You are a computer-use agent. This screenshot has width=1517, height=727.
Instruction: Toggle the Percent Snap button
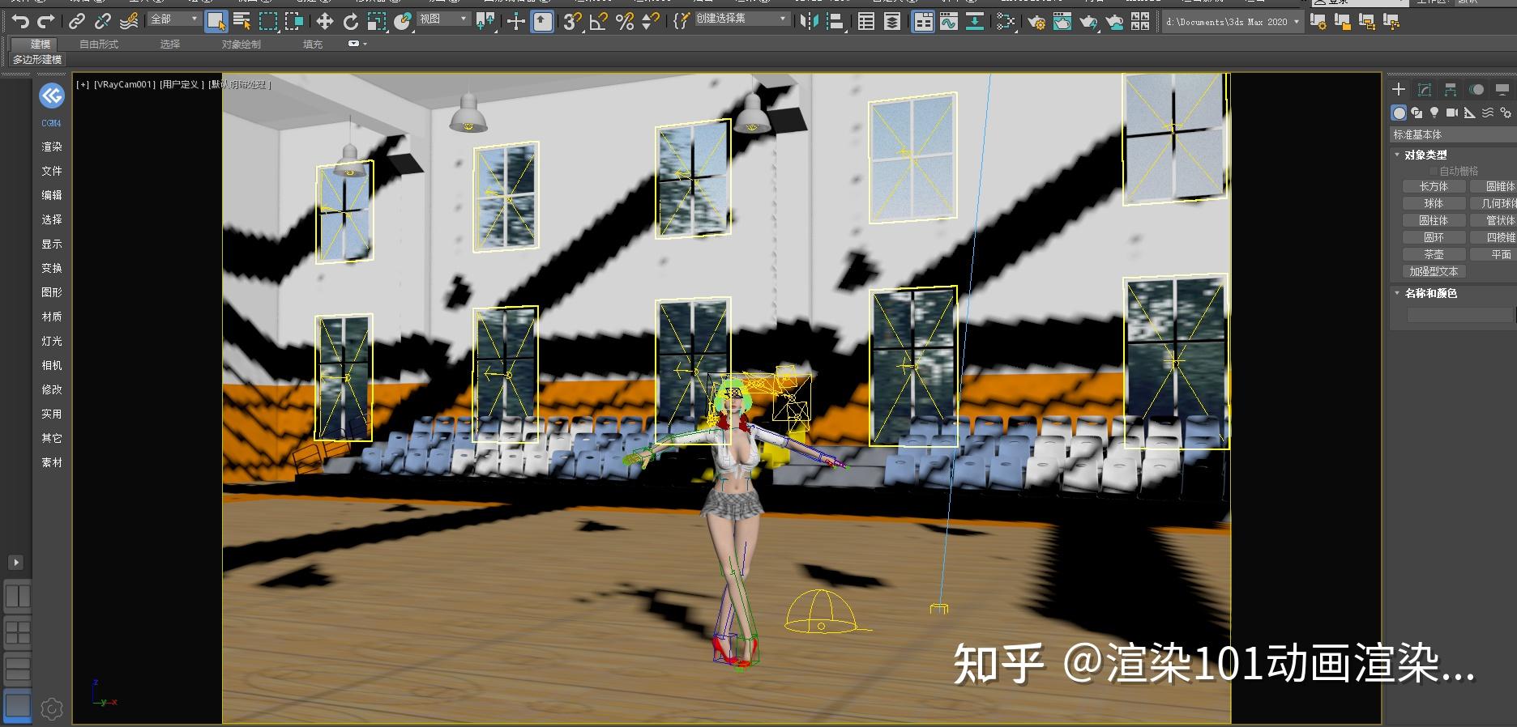point(625,21)
